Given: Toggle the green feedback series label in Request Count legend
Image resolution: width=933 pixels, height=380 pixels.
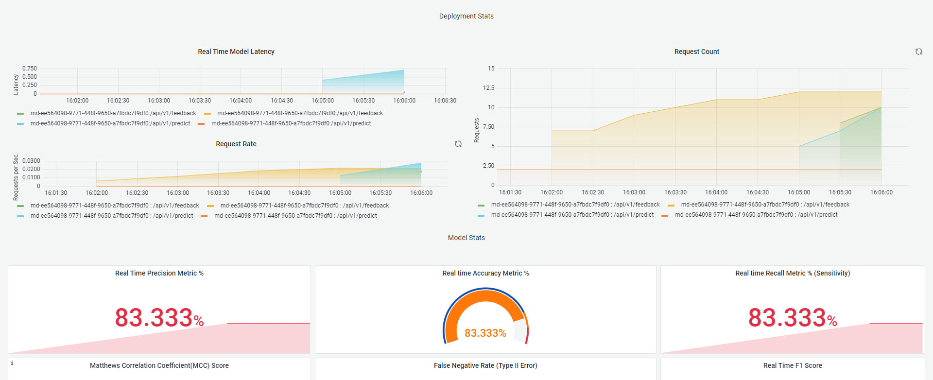Looking at the screenshot, I should point(575,205).
